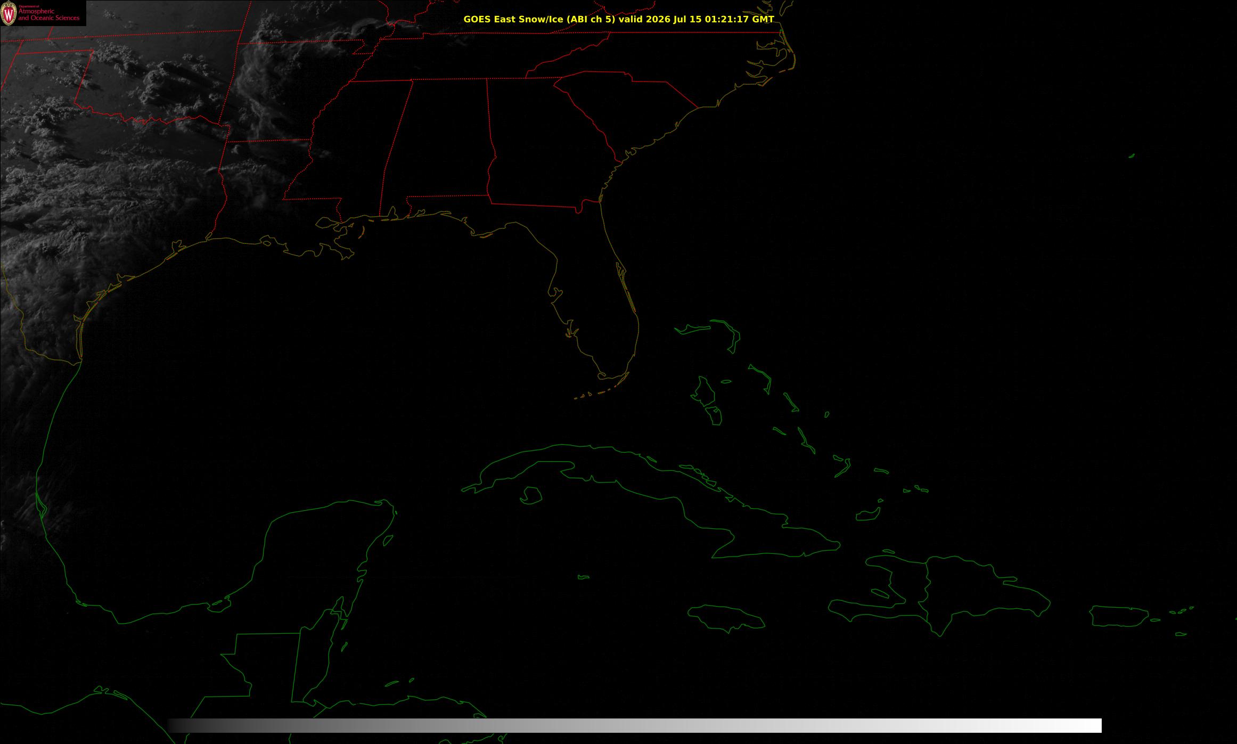This screenshot has height=744, width=1237.
Task: Click the small Bermuda island marker
Action: [1132, 156]
